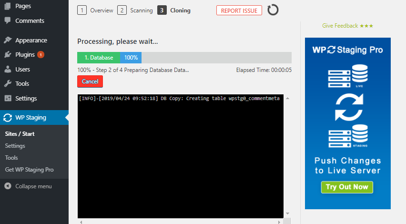Click the Appearance paintbrush icon
This screenshot has height=224, width=406.
point(8,40)
